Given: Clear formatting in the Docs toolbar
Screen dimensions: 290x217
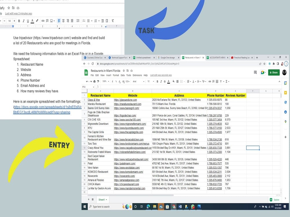Looking at the screenshot, I should [113, 21].
